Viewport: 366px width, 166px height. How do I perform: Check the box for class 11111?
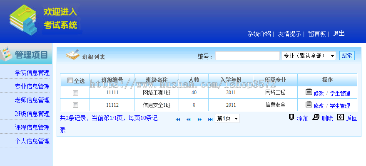pos(75,93)
